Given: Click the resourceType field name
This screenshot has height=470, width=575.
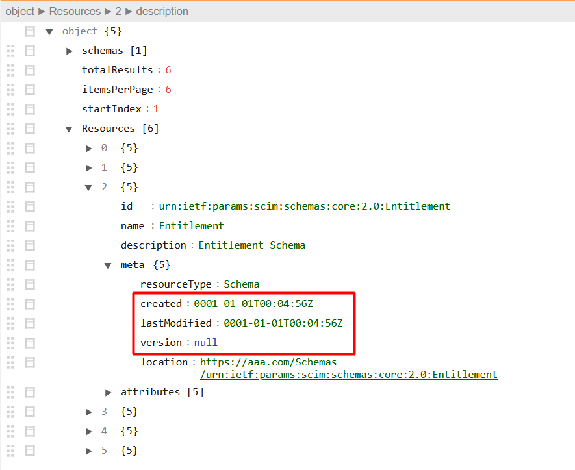Looking at the screenshot, I should (x=175, y=284).
